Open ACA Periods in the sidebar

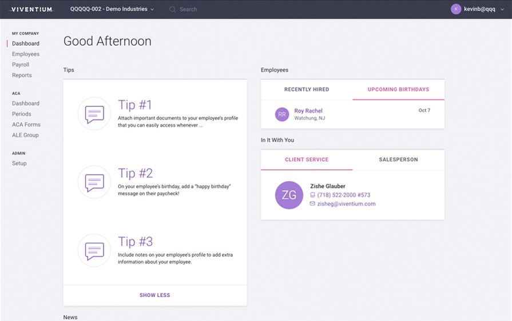pos(22,114)
